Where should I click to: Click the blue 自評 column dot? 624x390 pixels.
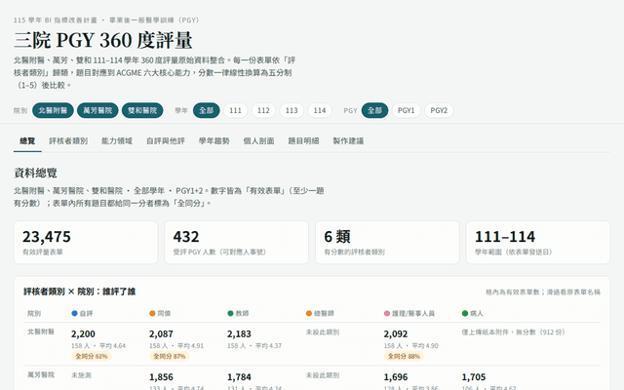(74, 314)
